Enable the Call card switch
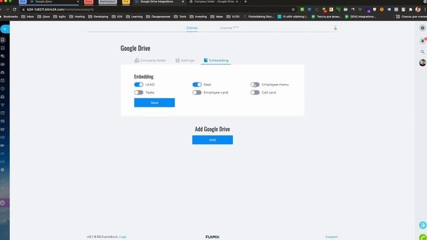Viewport: 427px width, 240px height. [x=255, y=93]
